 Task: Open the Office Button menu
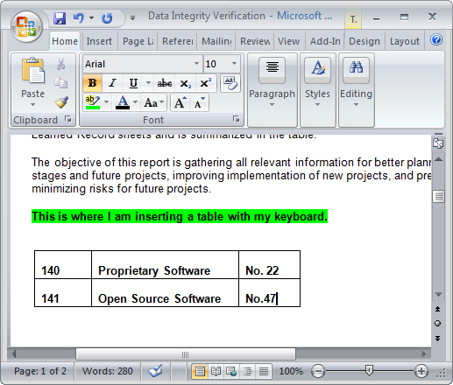tap(26, 27)
